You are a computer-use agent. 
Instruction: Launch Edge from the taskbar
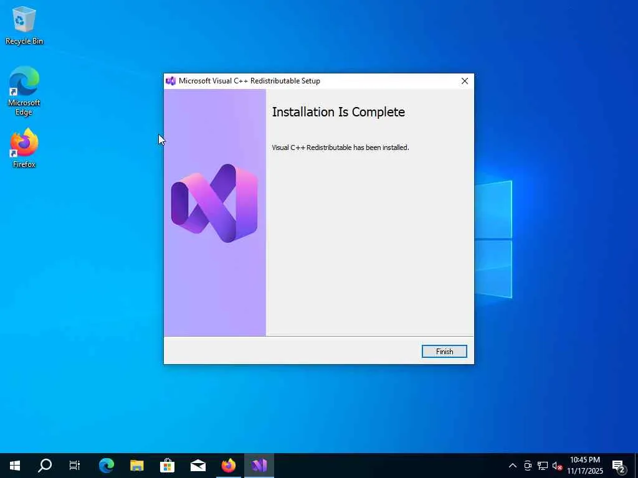pos(107,466)
